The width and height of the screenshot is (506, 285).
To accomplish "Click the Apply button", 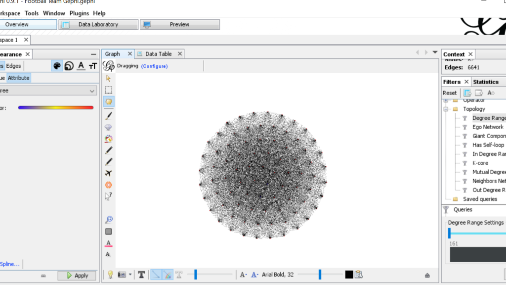I will coord(77,276).
